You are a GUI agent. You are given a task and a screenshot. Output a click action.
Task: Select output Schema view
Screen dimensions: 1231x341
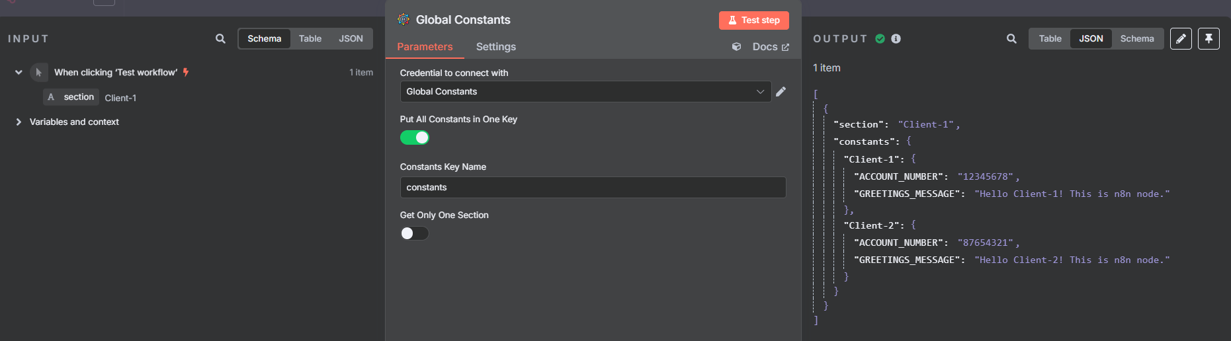1137,39
